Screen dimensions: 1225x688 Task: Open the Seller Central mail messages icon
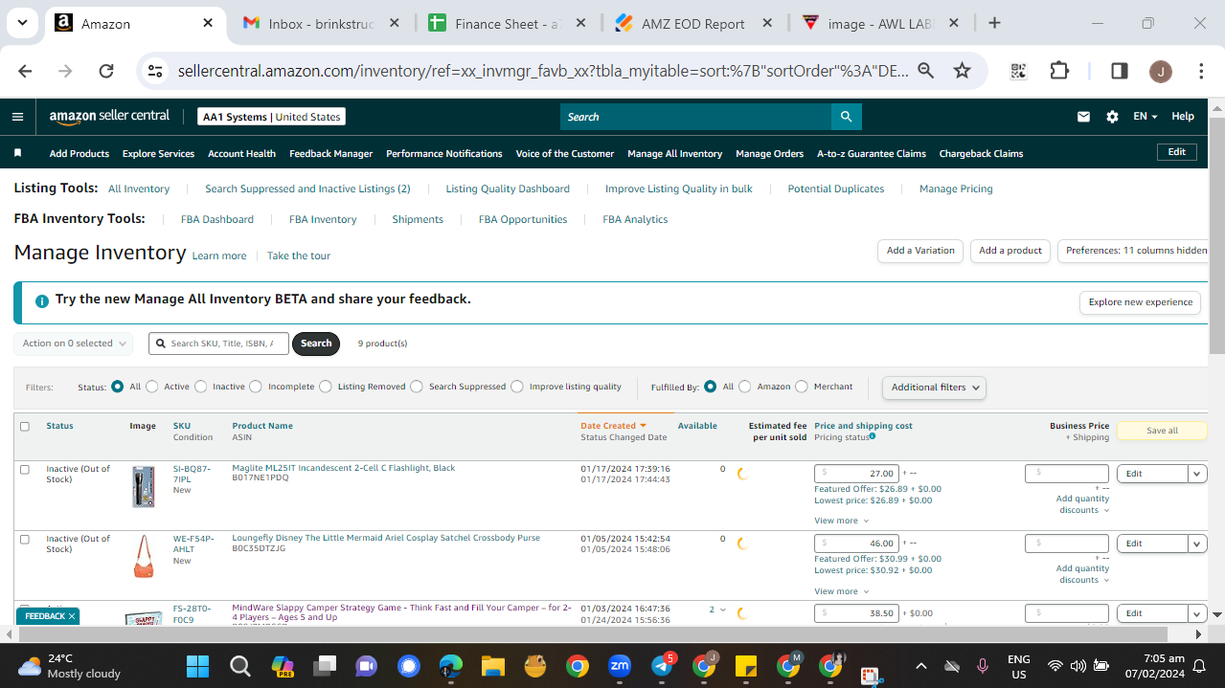[1083, 117]
